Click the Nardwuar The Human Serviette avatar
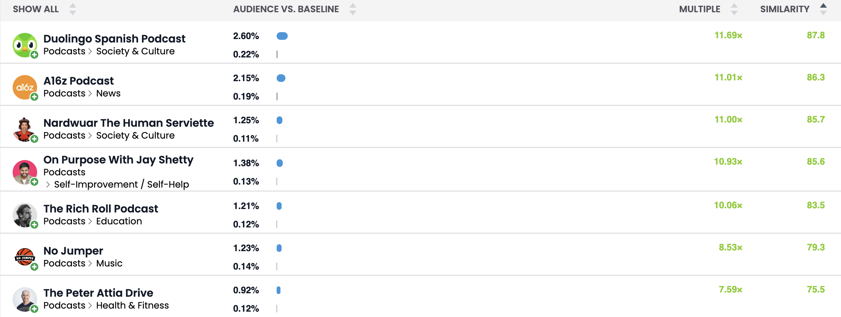Viewport: 841px width, 317px height. pos(24,129)
